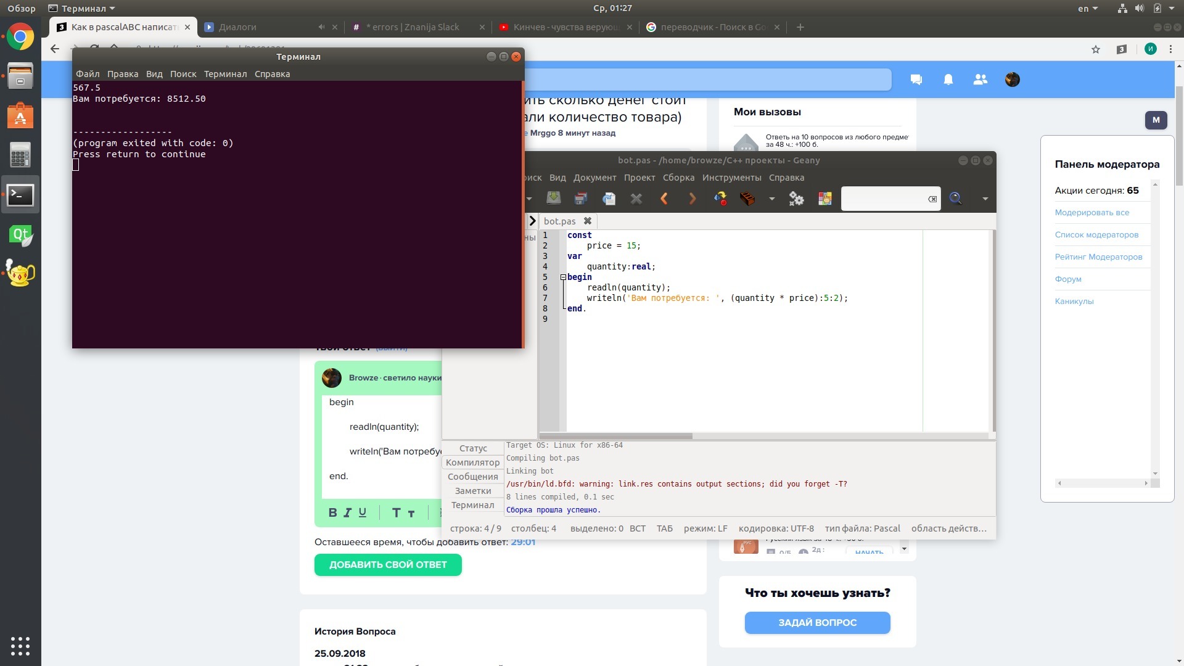Switch to Статус tab in Geany messages
The width and height of the screenshot is (1184, 666).
point(473,448)
